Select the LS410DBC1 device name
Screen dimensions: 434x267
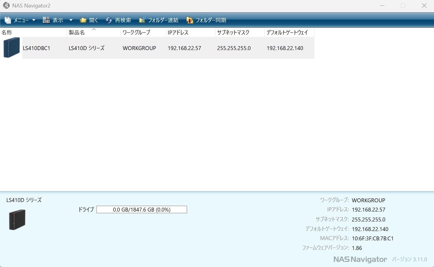click(36, 48)
